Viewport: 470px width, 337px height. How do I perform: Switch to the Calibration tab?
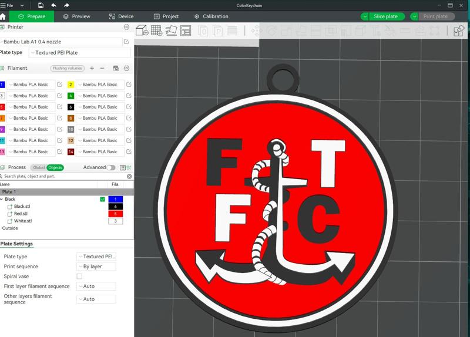tap(211, 16)
